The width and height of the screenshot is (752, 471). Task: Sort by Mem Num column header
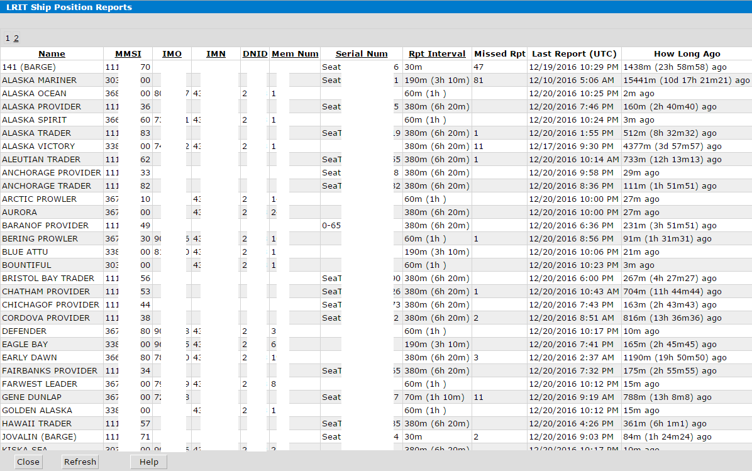pyautogui.click(x=295, y=54)
